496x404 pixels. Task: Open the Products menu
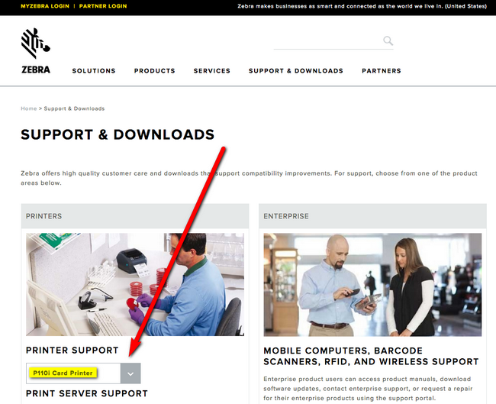pos(155,70)
